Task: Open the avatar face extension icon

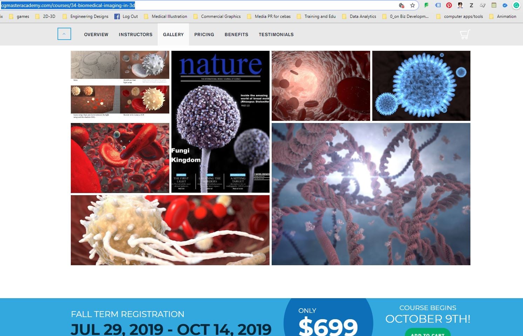Action: (460, 5)
